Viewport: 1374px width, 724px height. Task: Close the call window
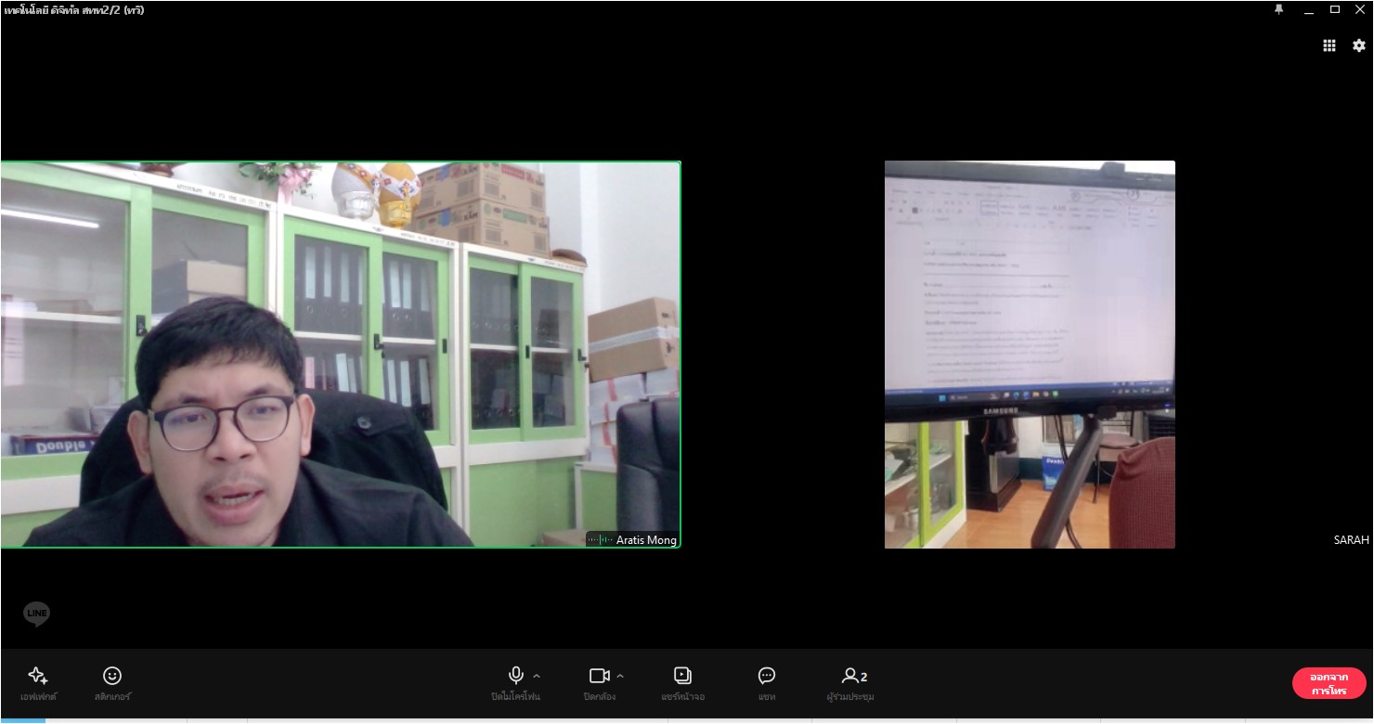[x=1361, y=9]
